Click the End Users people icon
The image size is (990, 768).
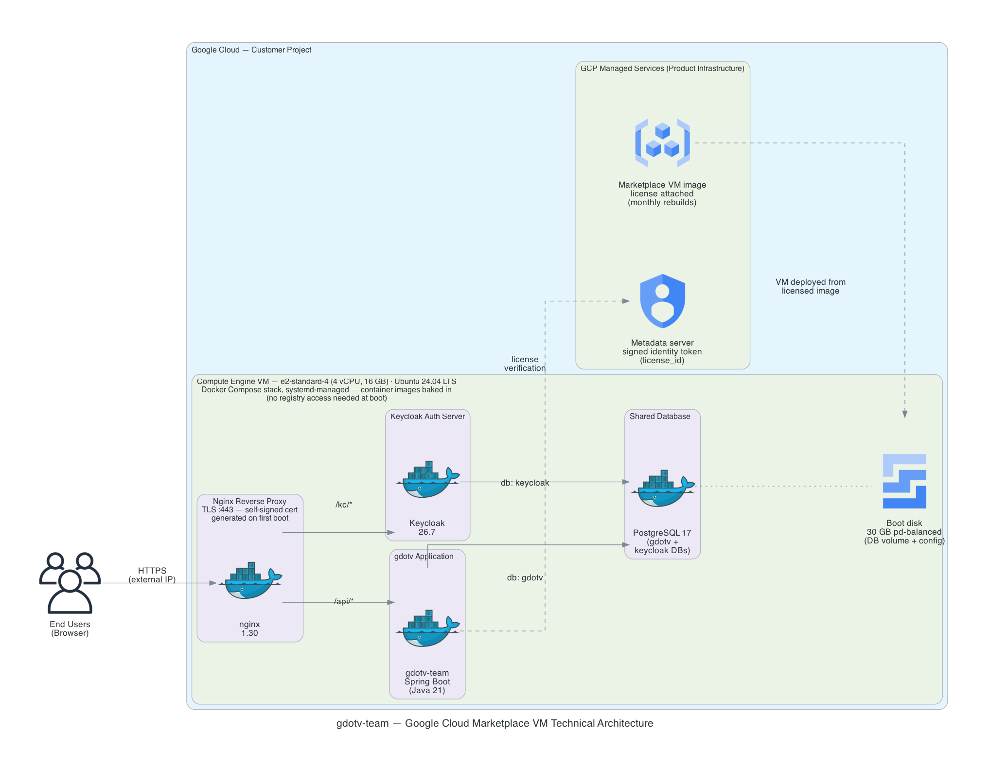point(70,583)
